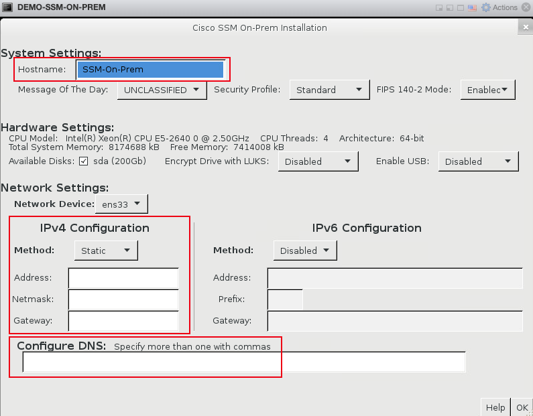Click the console icon beside DEMO-SSM-ON-PREM title

pyautogui.click(x=7, y=7)
